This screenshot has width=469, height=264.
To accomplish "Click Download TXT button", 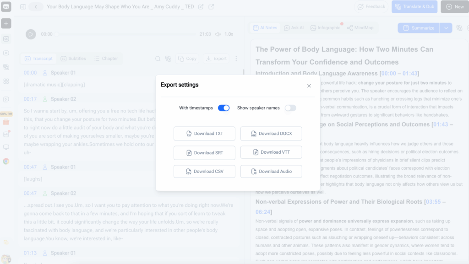I will coord(204,134).
